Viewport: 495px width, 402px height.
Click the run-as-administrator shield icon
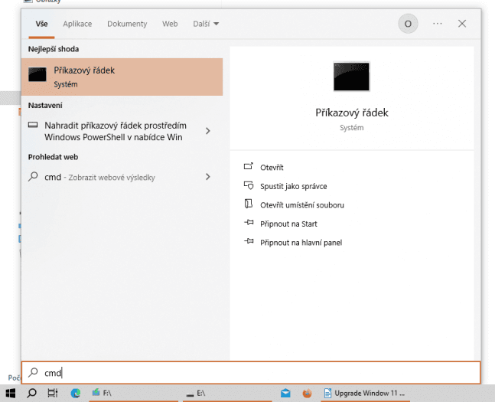249,185
